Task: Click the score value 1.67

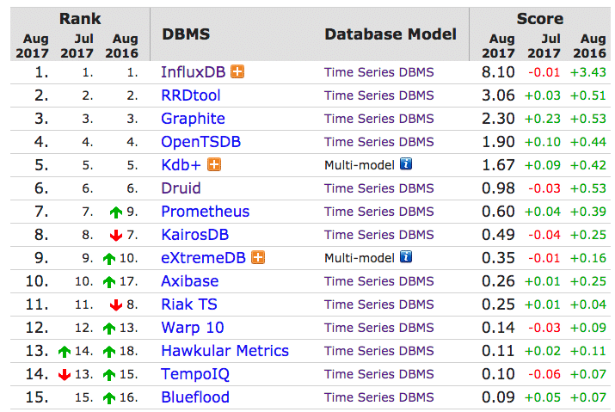Action: [498, 165]
